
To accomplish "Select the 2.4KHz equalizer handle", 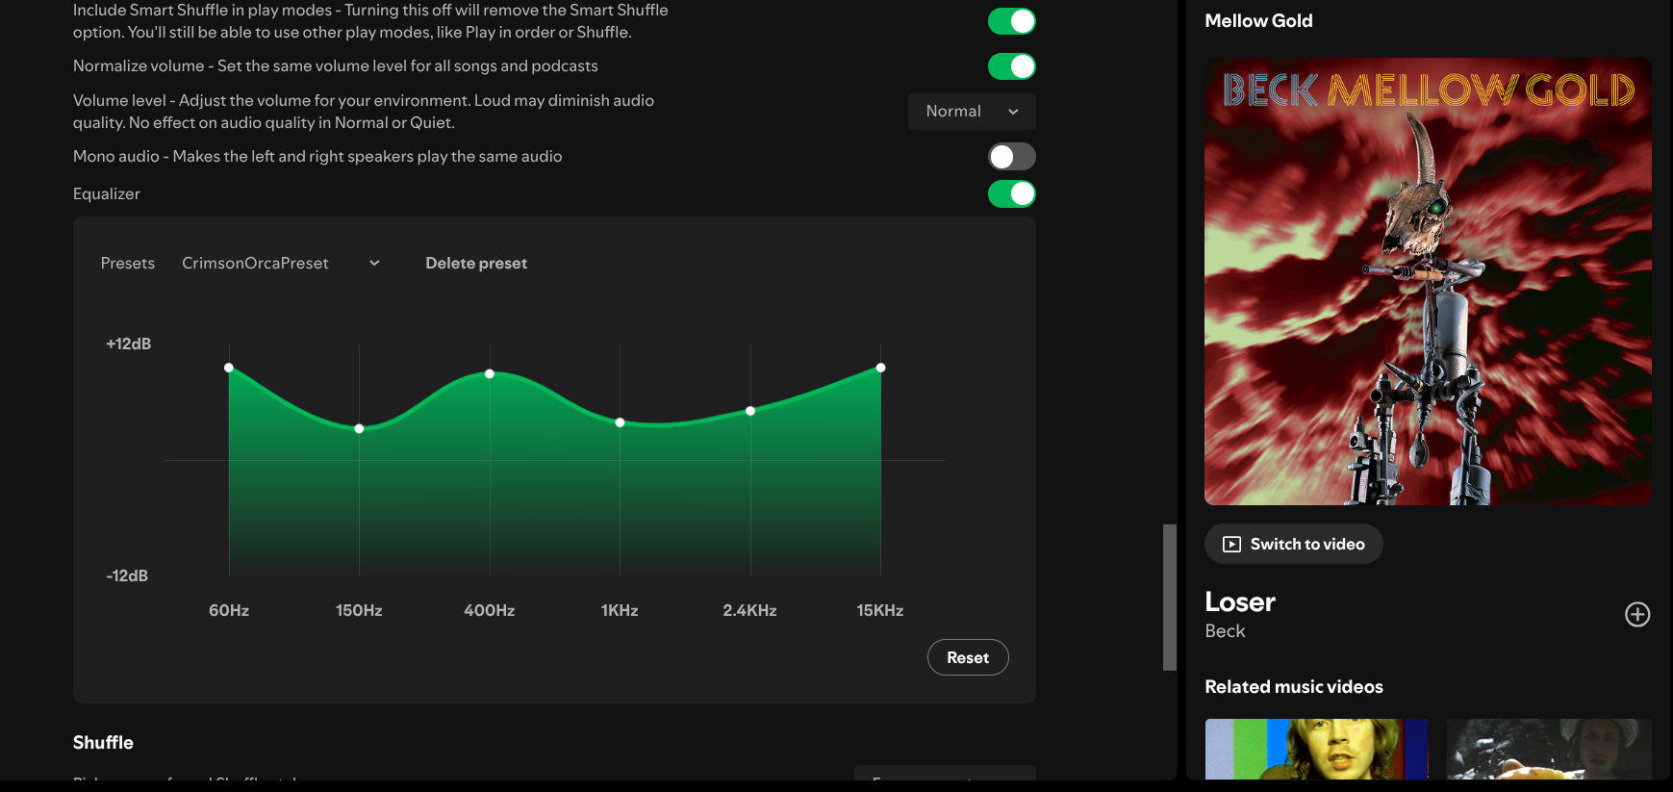I will (x=750, y=411).
